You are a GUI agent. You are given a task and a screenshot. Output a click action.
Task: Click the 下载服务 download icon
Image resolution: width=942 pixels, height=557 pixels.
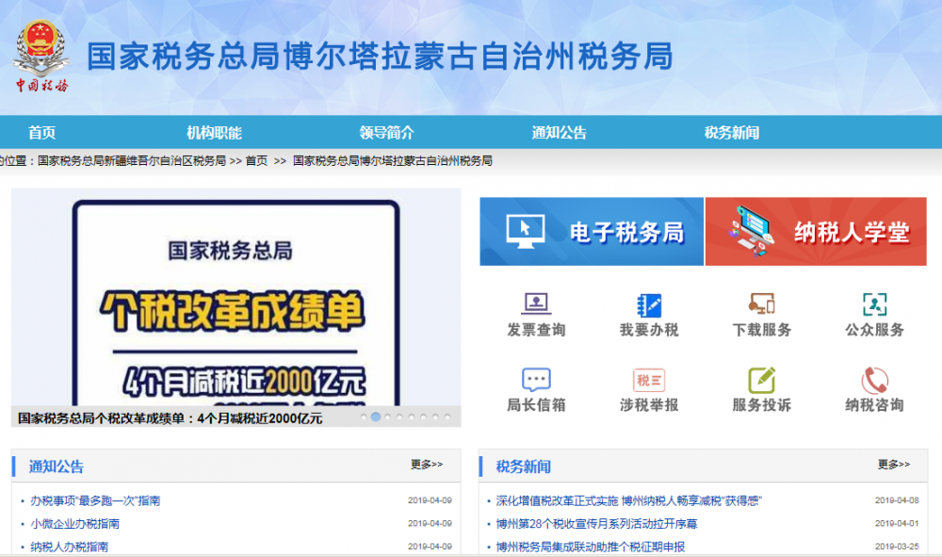point(760,313)
